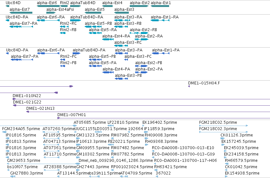Click protein Rtnl2-PB
The height and width of the screenshot is (178, 270).
click(x=63, y=66)
